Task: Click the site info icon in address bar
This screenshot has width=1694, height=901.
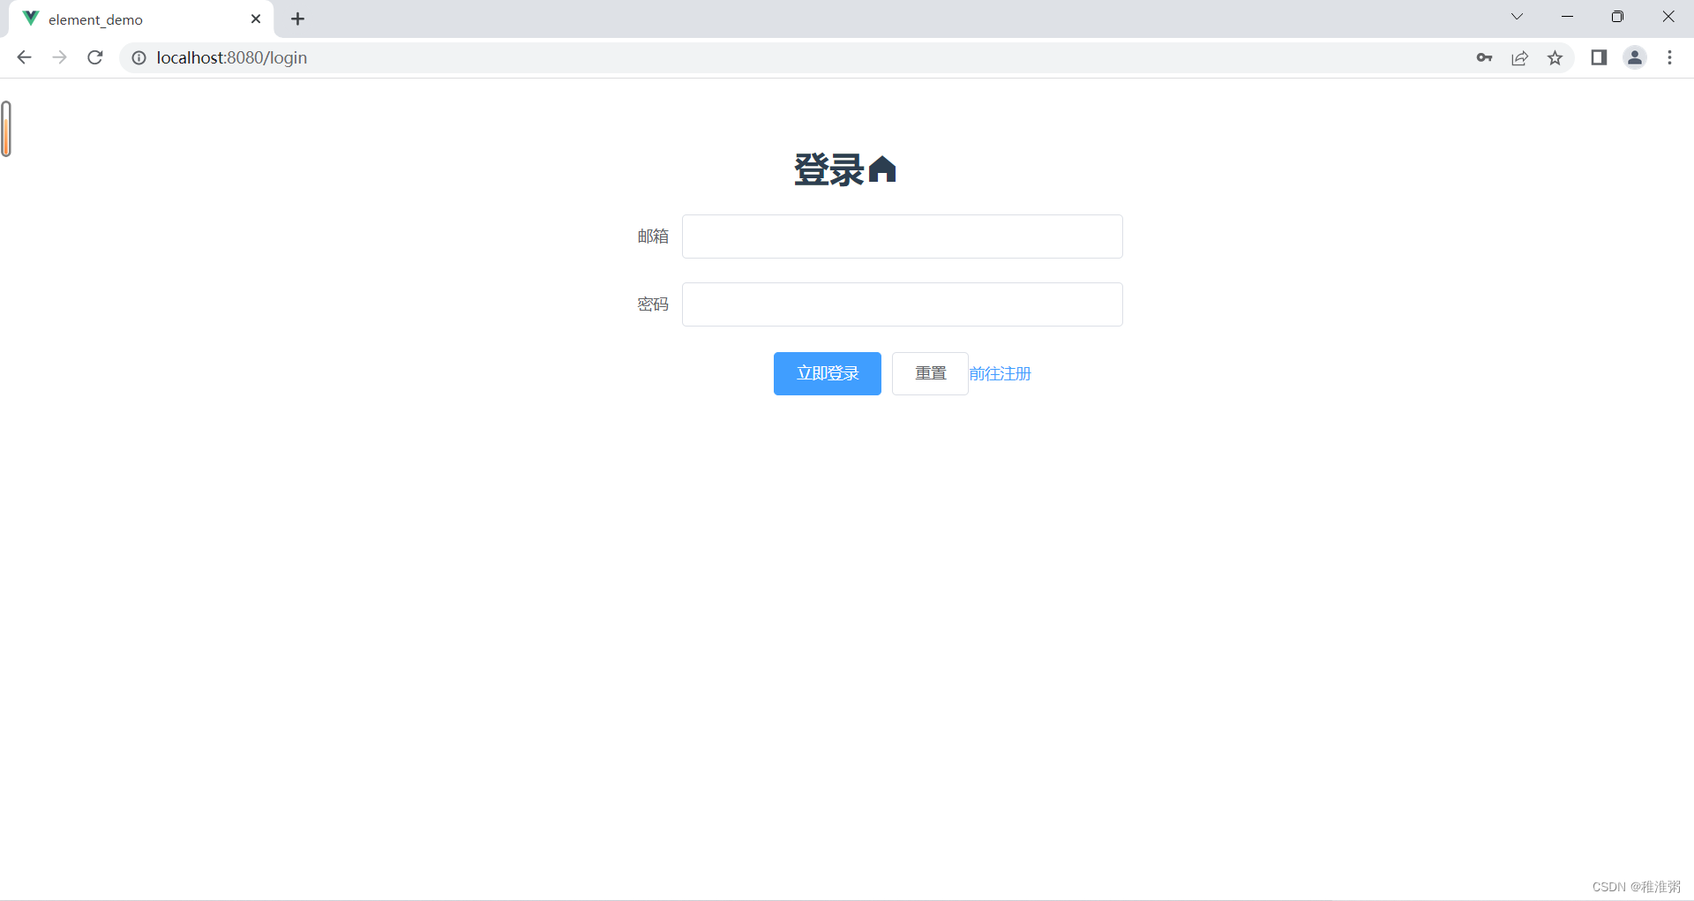Action: (x=139, y=57)
